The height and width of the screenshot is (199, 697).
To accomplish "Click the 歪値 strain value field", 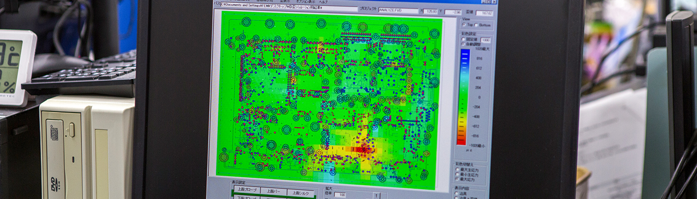I will (x=484, y=13).
